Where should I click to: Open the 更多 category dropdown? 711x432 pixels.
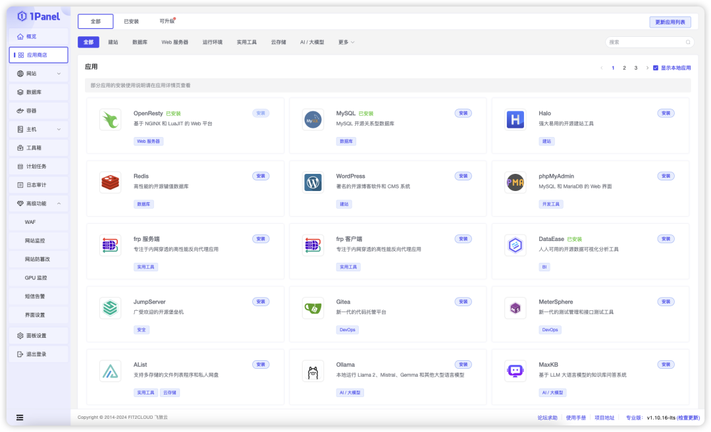[346, 42]
